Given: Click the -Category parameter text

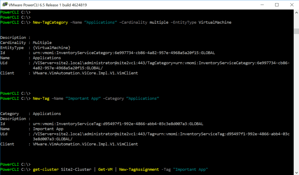Looking at the screenshot, I should click(x=114, y=99).
